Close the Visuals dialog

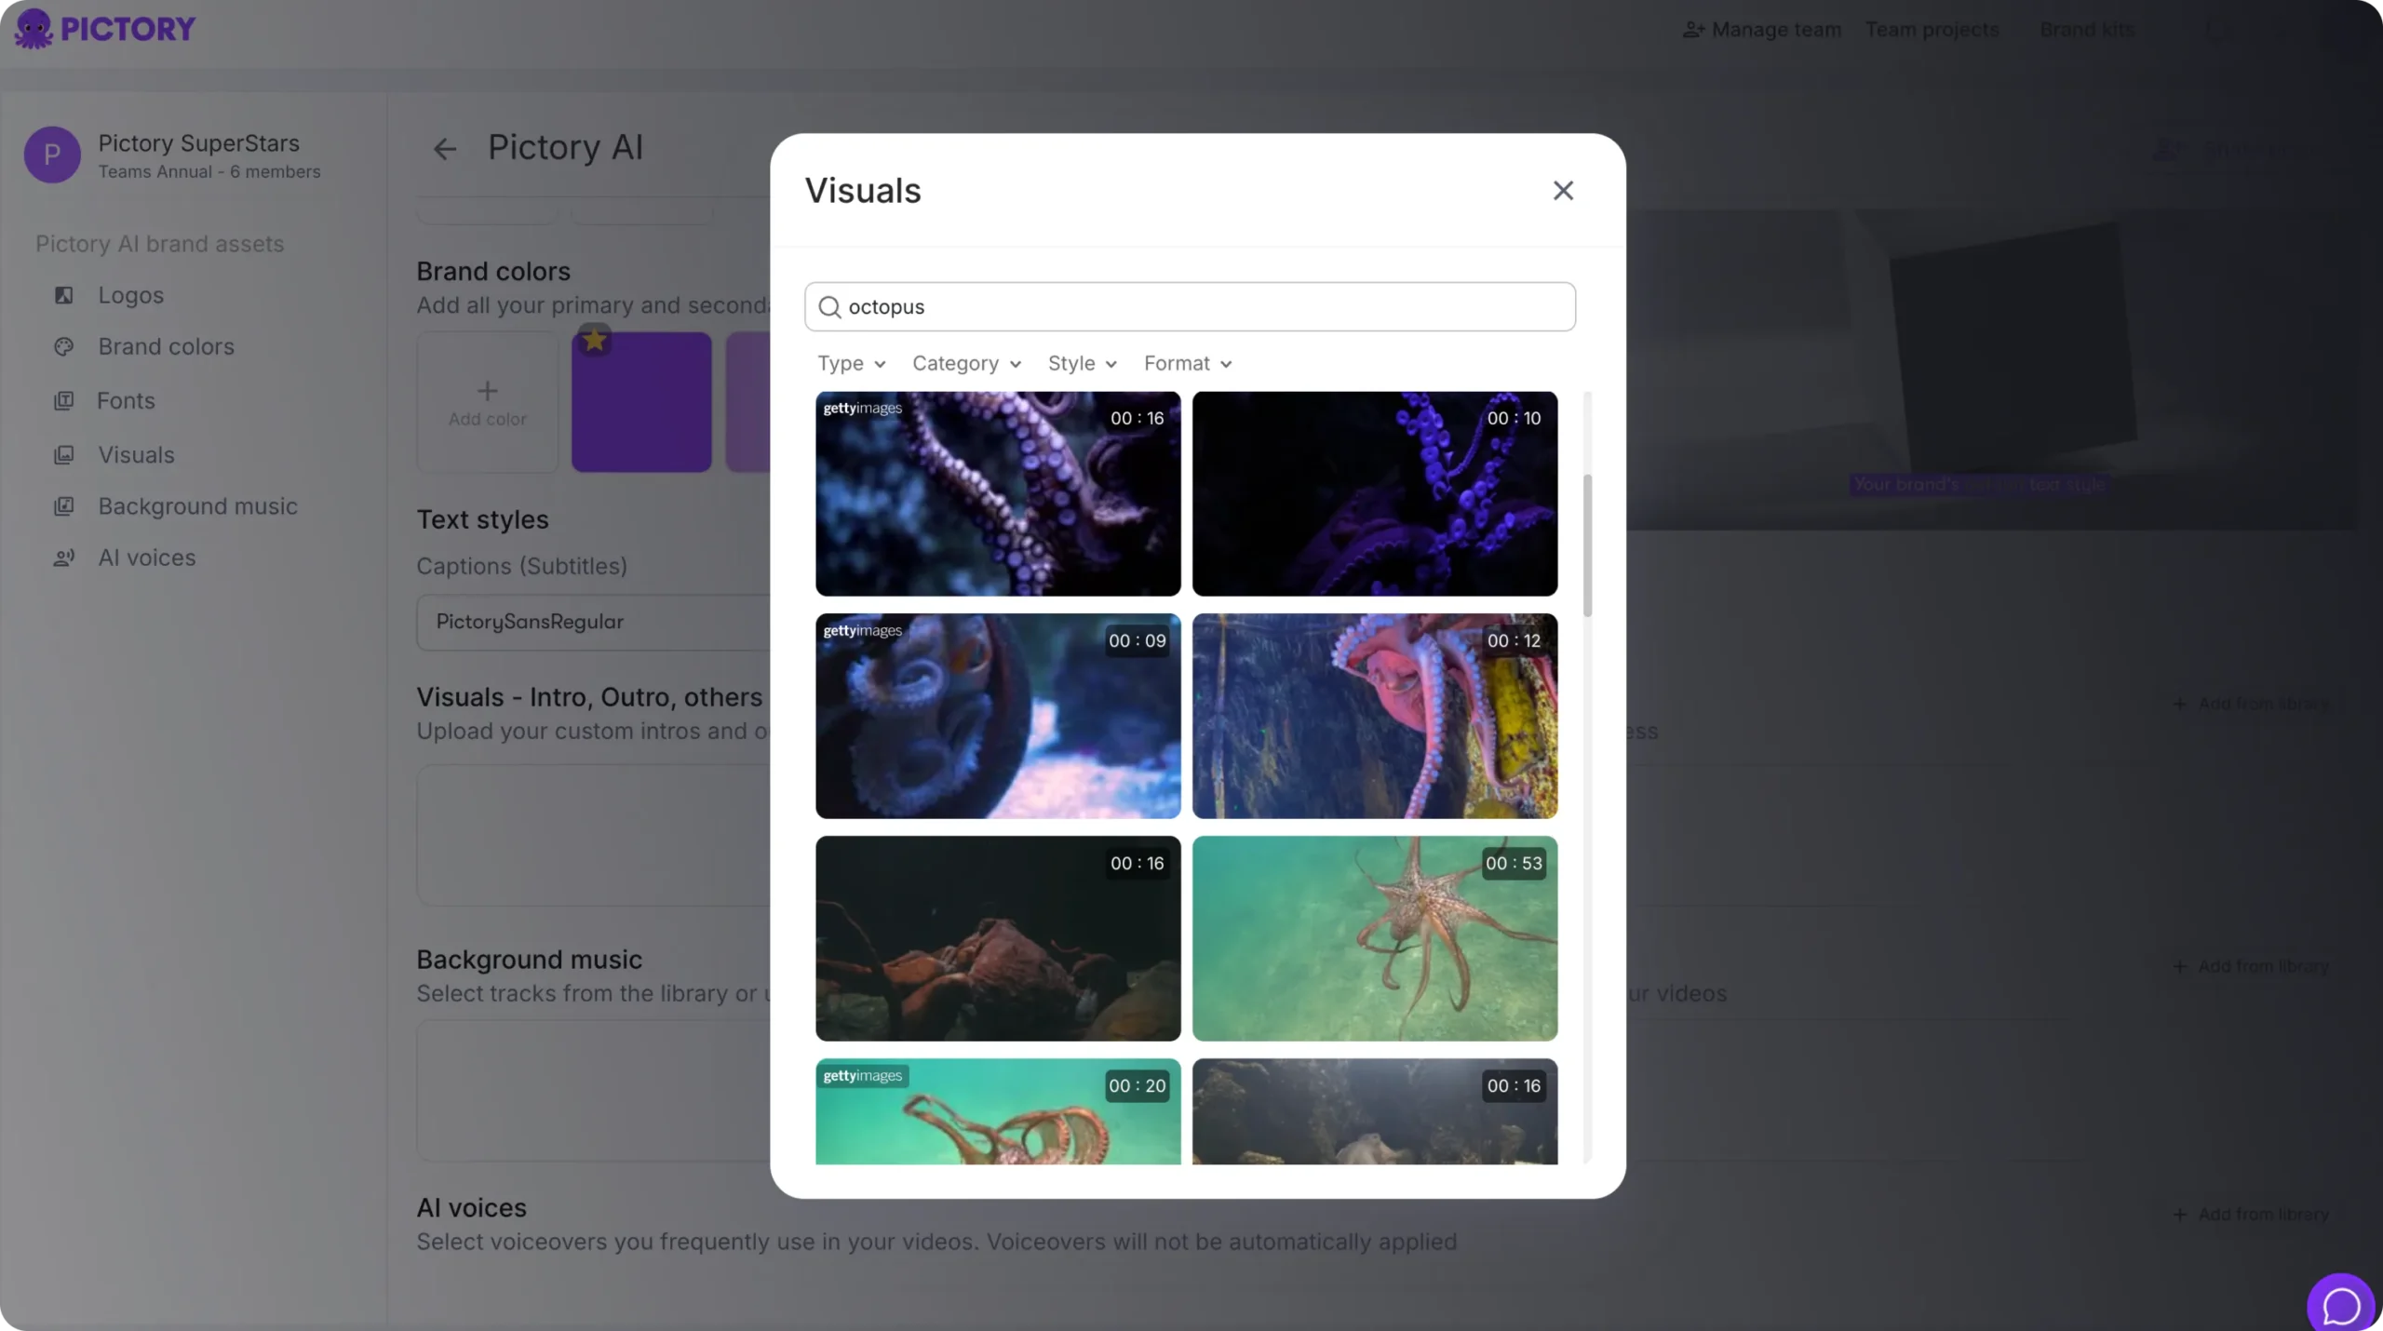point(1563,191)
